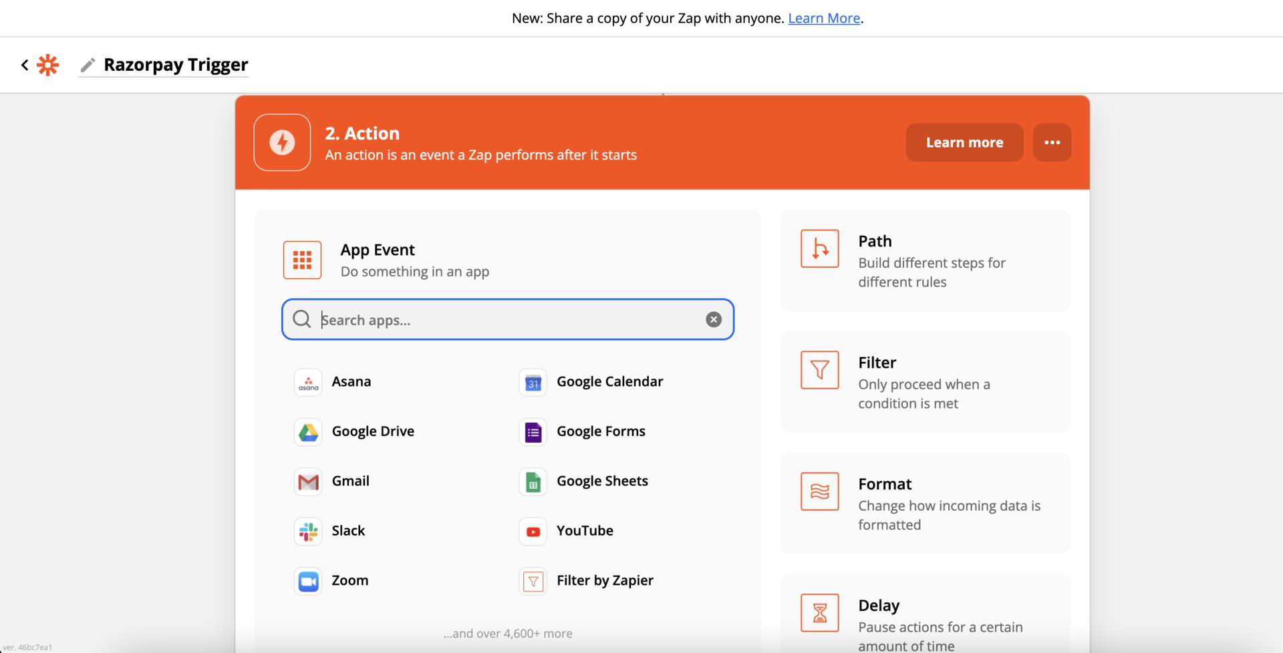The height and width of the screenshot is (653, 1283).
Task: Select the Format title text
Action: (885, 484)
